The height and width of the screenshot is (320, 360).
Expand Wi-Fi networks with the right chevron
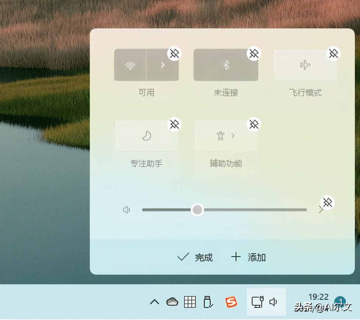pyautogui.click(x=162, y=65)
